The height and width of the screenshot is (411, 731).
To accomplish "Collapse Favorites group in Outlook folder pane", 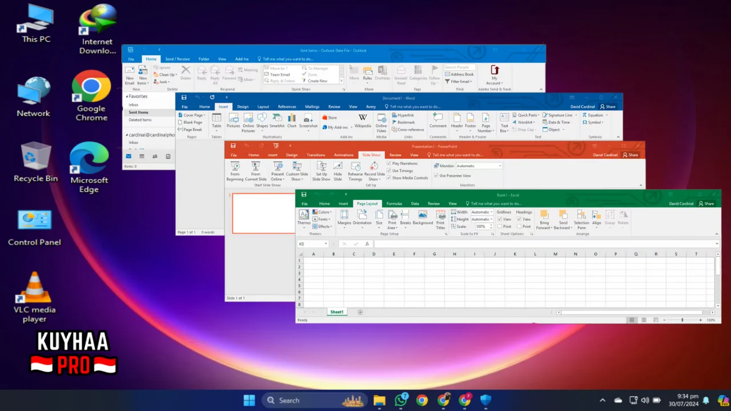I will (x=127, y=96).
